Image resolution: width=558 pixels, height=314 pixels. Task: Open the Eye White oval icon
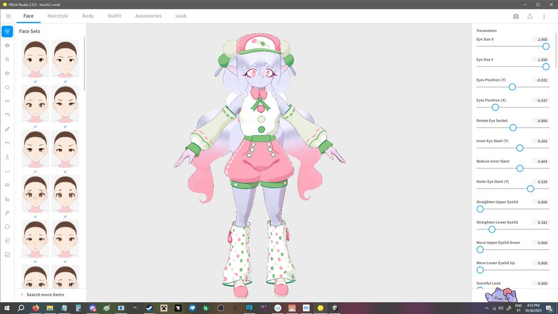[7, 87]
